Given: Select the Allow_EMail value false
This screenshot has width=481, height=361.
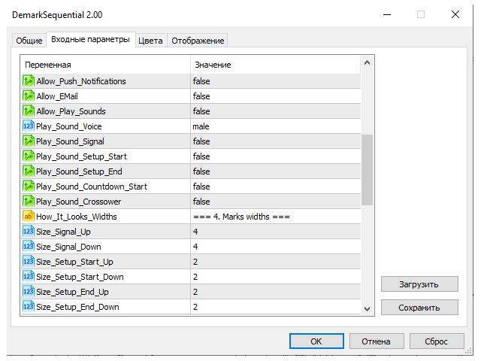Looking at the screenshot, I should [201, 96].
